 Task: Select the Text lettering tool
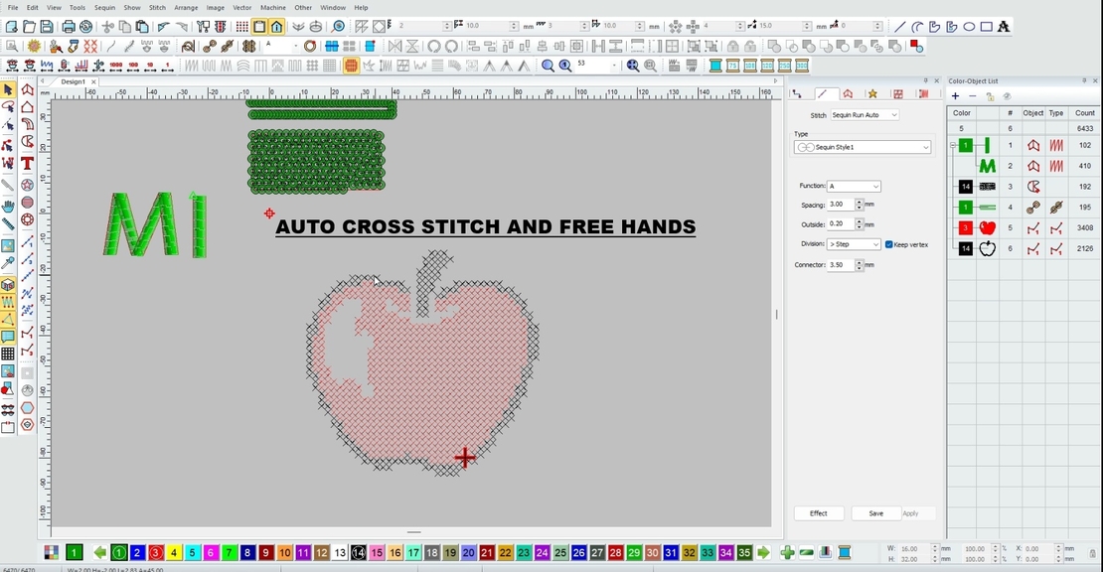(27, 164)
